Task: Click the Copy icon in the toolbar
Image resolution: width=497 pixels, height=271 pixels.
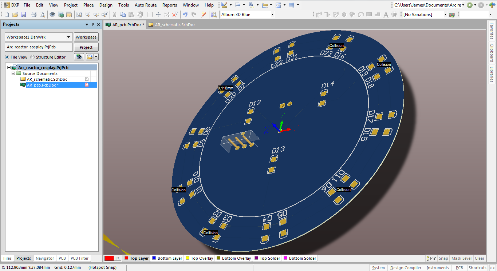Action: tap(123, 15)
